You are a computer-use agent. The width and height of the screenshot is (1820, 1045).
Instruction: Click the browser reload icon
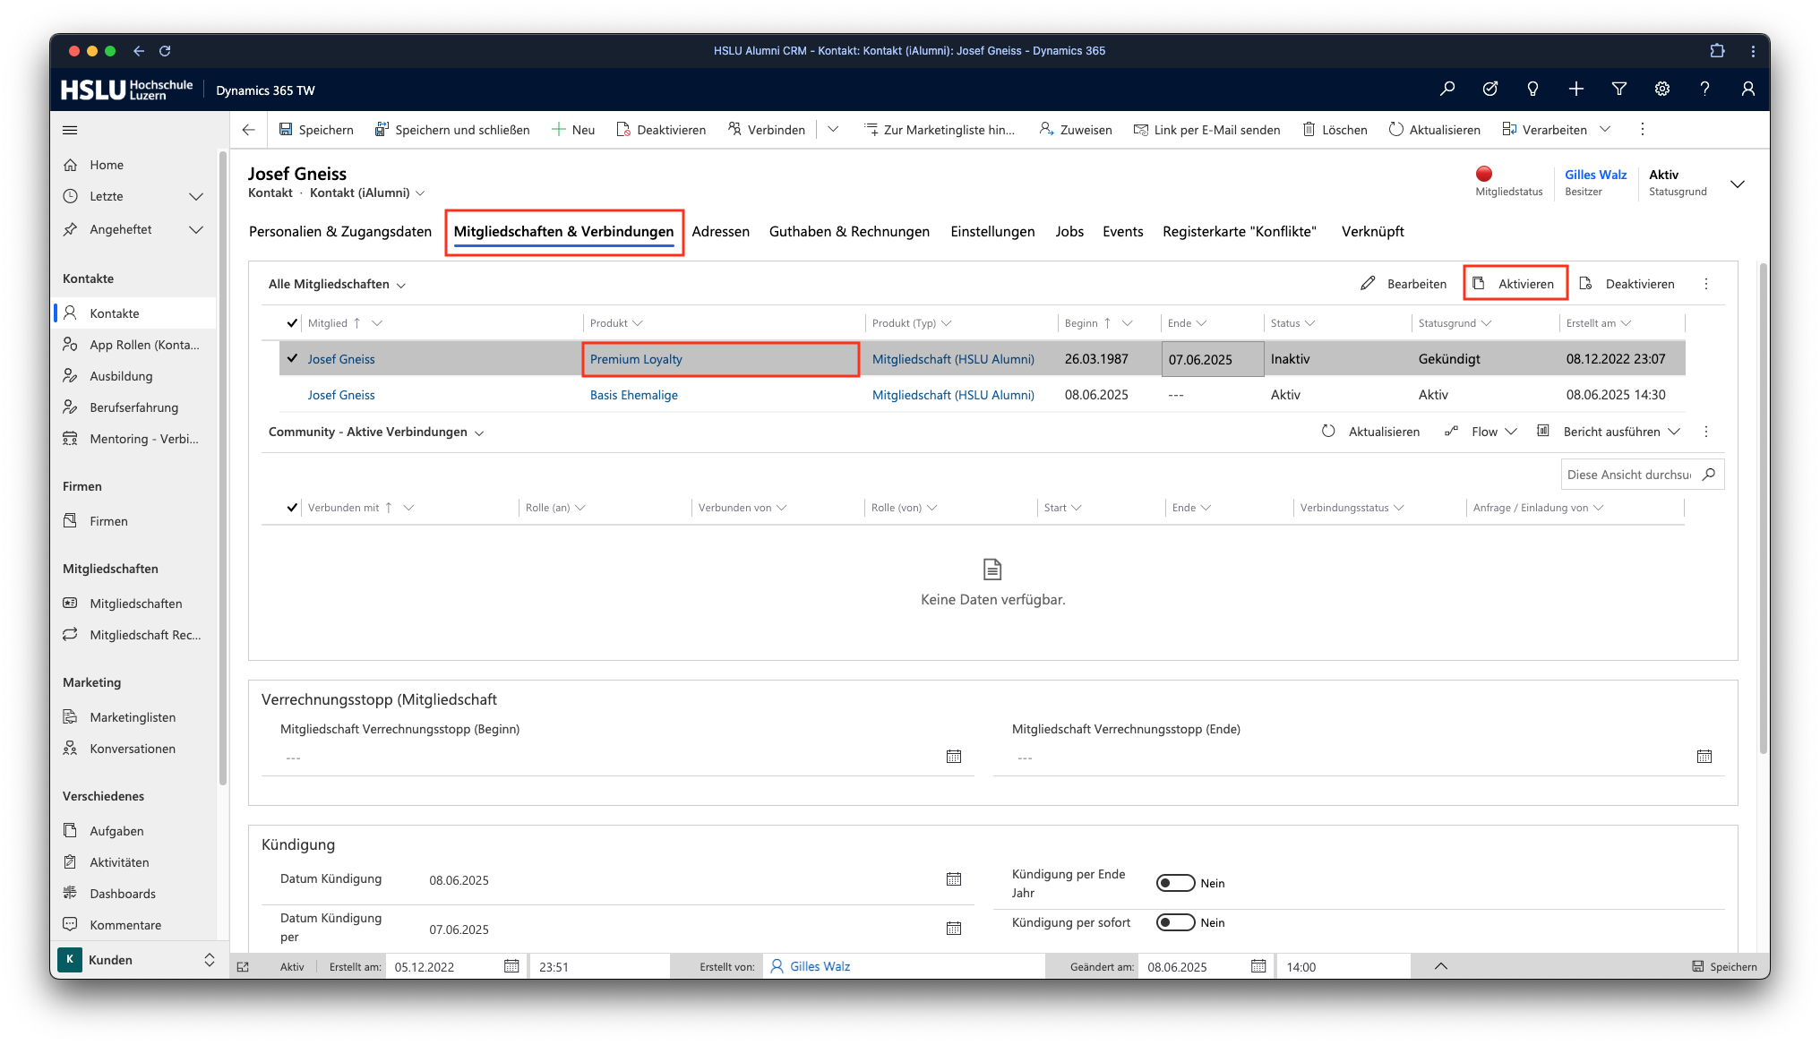(x=165, y=51)
